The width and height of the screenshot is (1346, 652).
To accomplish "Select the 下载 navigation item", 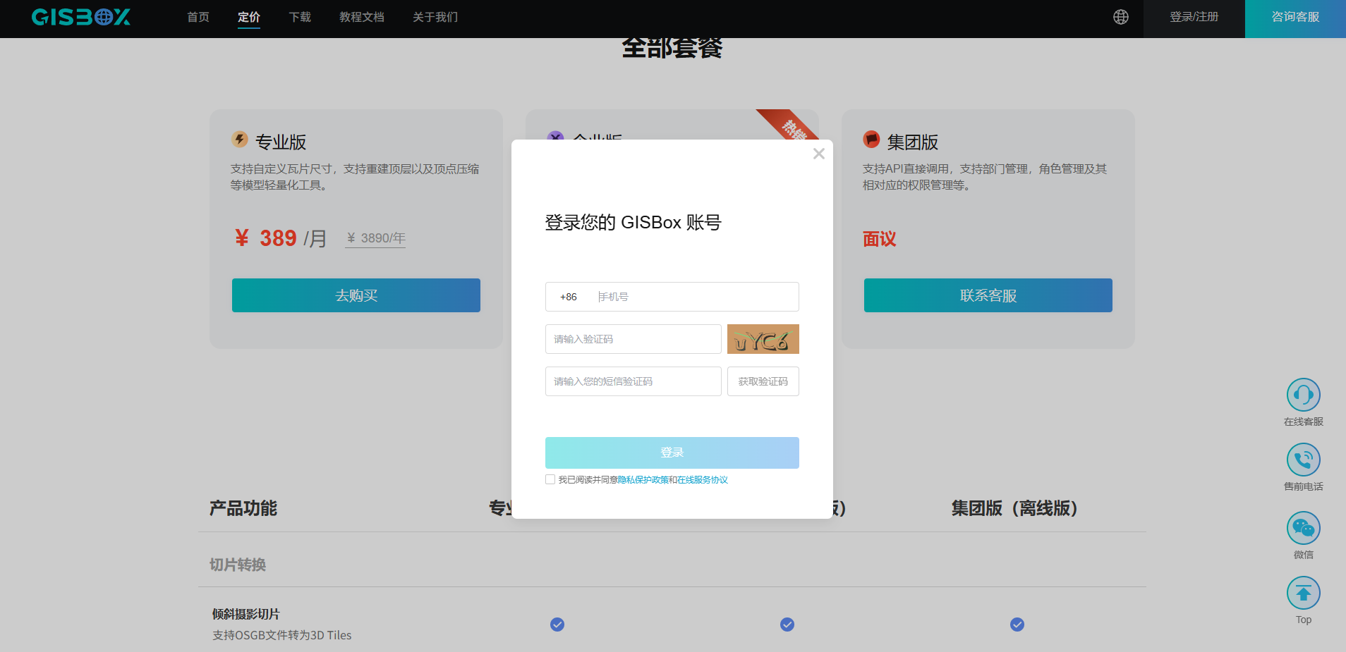I will pyautogui.click(x=300, y=17).
